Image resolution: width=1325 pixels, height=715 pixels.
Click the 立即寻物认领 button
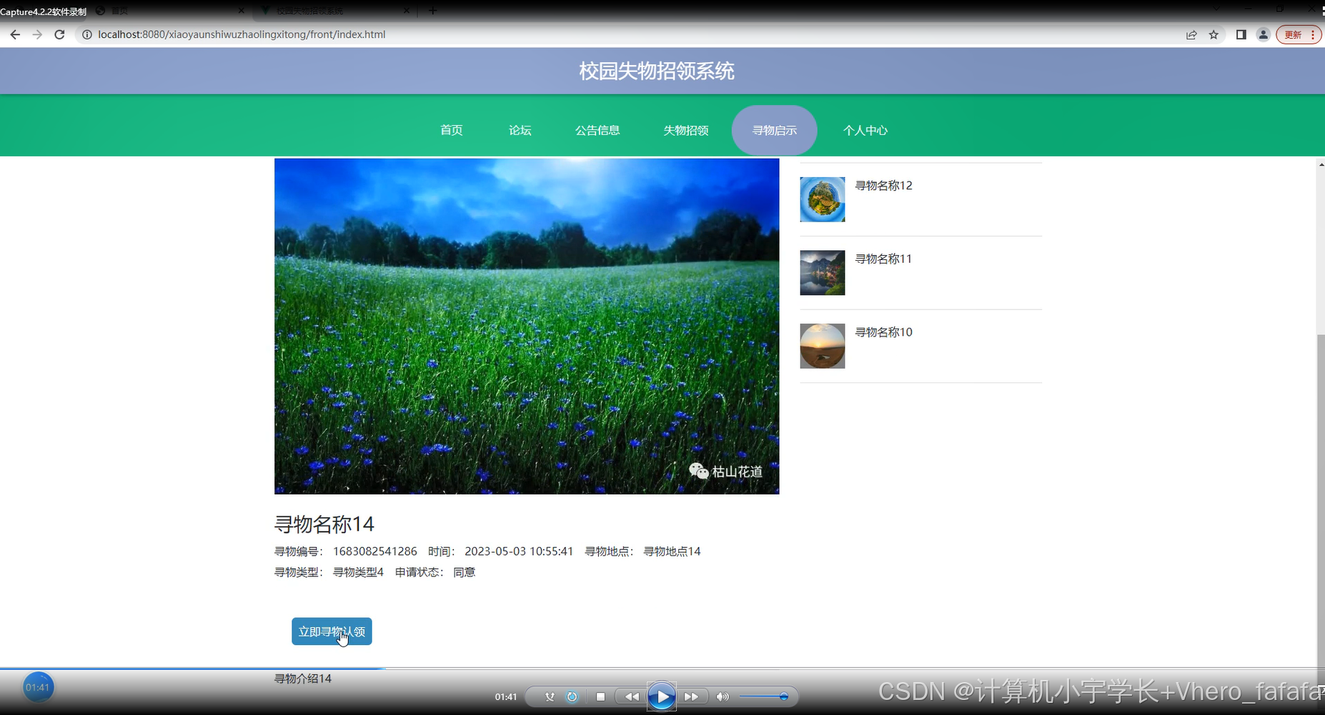point(331,631)
